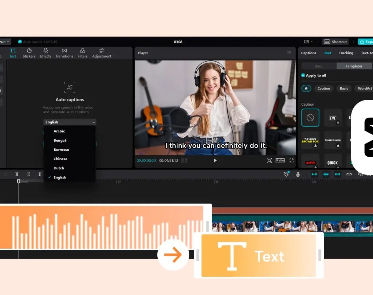The width and height of the screenshot is (373, 295).
Task: Click the Export button
Action: (x=366, y=42)
